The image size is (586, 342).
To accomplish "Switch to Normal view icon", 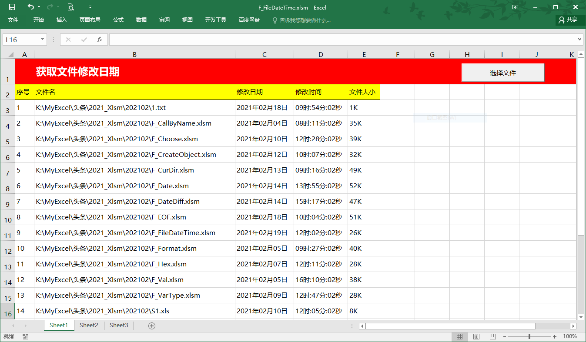I will [x=459, y=337].
